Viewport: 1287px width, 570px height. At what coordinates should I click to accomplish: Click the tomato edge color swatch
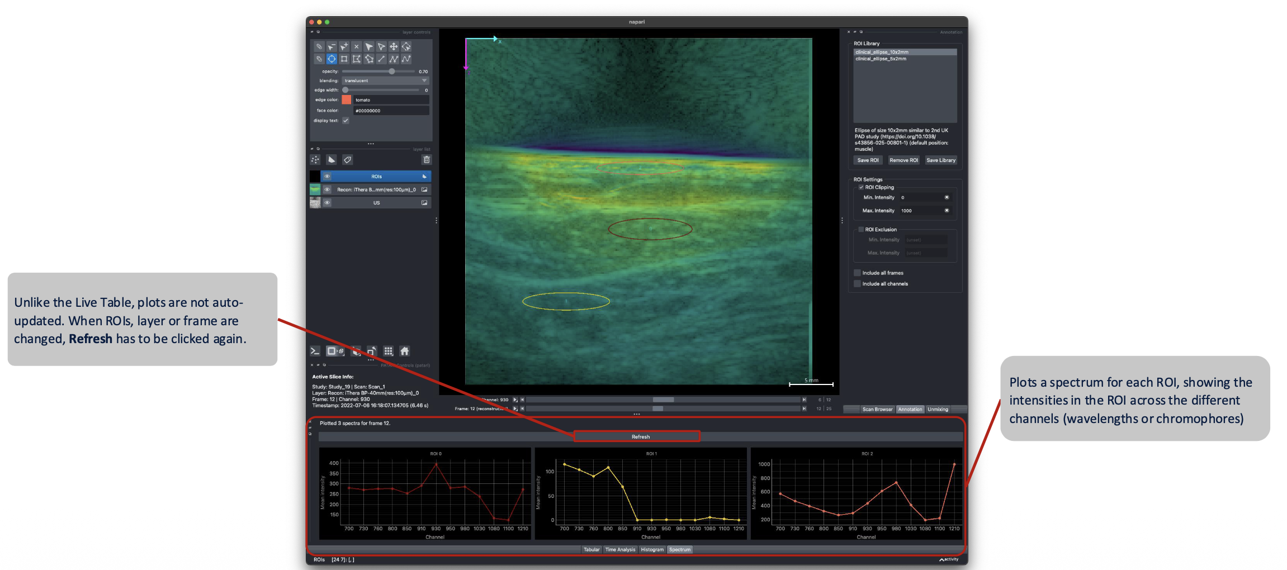pyautogui.click(x=347, y=100)
